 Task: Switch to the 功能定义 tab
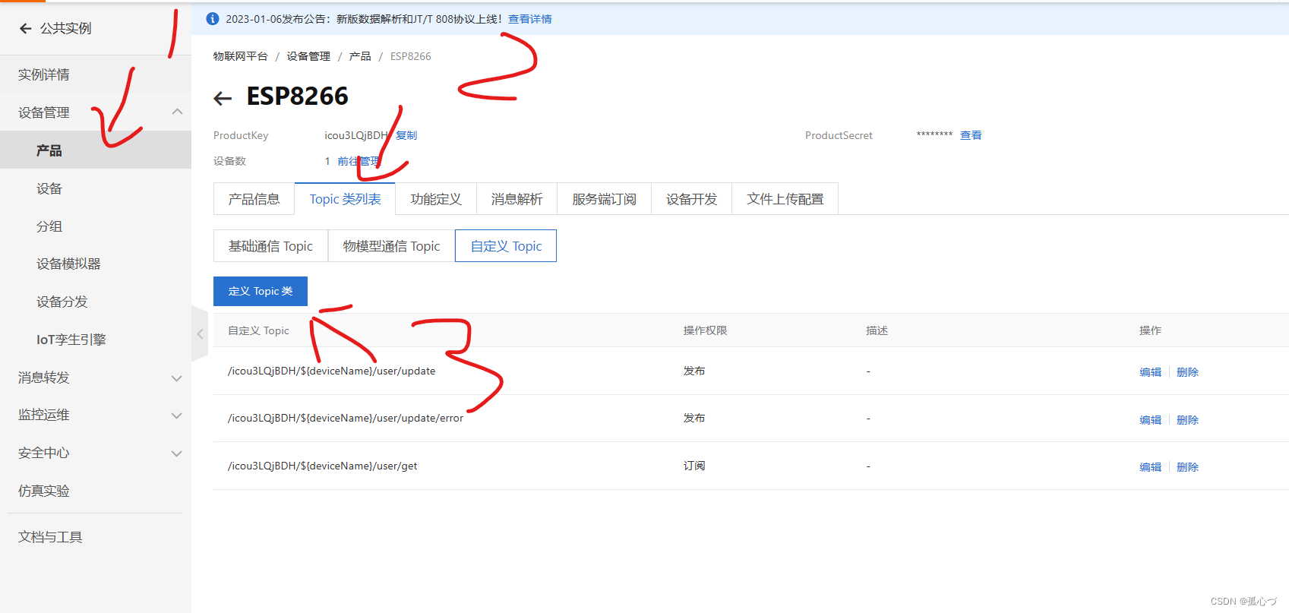coord(436,199)
